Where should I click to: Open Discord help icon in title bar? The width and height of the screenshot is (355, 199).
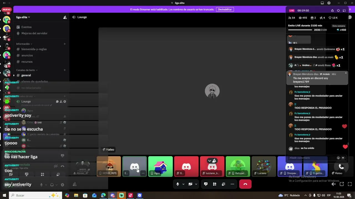click(x=329, y=3)
